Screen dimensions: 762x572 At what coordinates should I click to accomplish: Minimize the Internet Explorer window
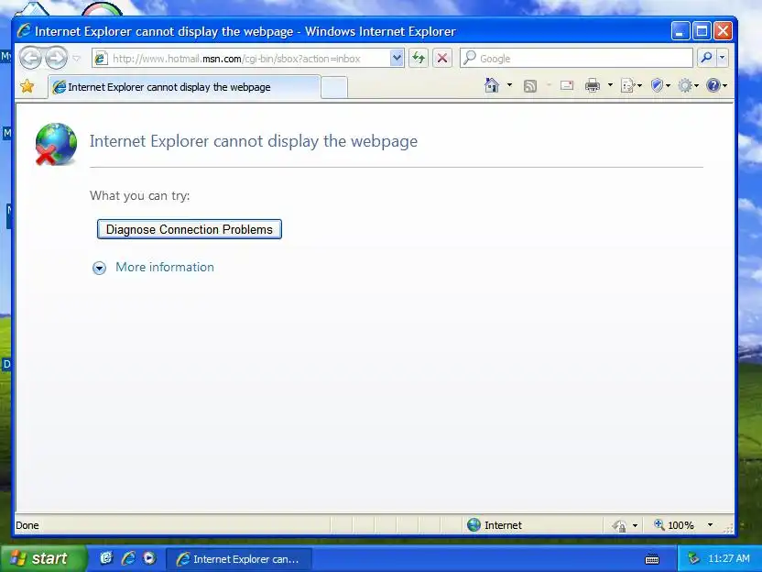coord(680,31)
